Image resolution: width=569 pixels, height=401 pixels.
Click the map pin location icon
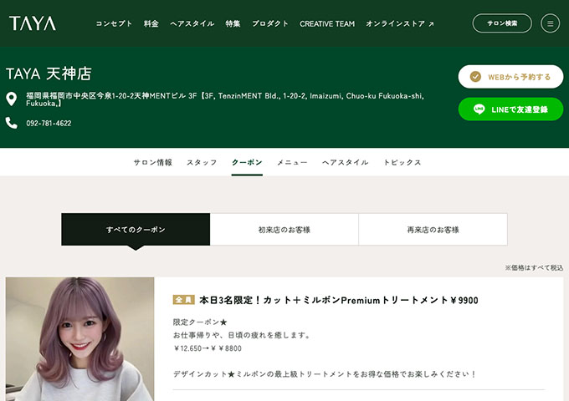(x=11, y=99)
